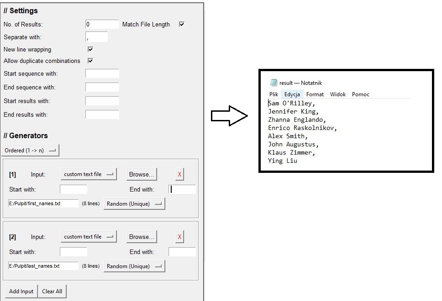The image size is (442, 301).
Task: Open the Ordered (1 -> n) dropdown
Action: (x=31, y=150)
